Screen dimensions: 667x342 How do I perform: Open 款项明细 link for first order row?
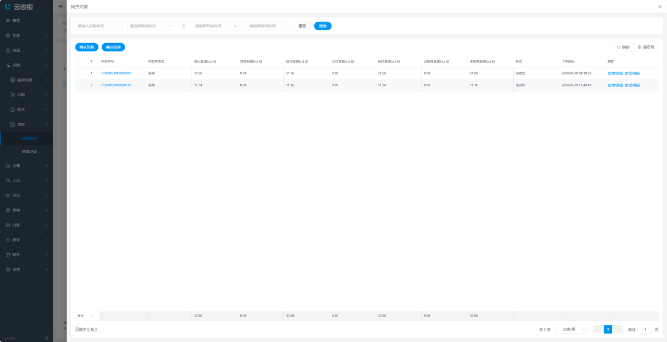coord(632,73)
